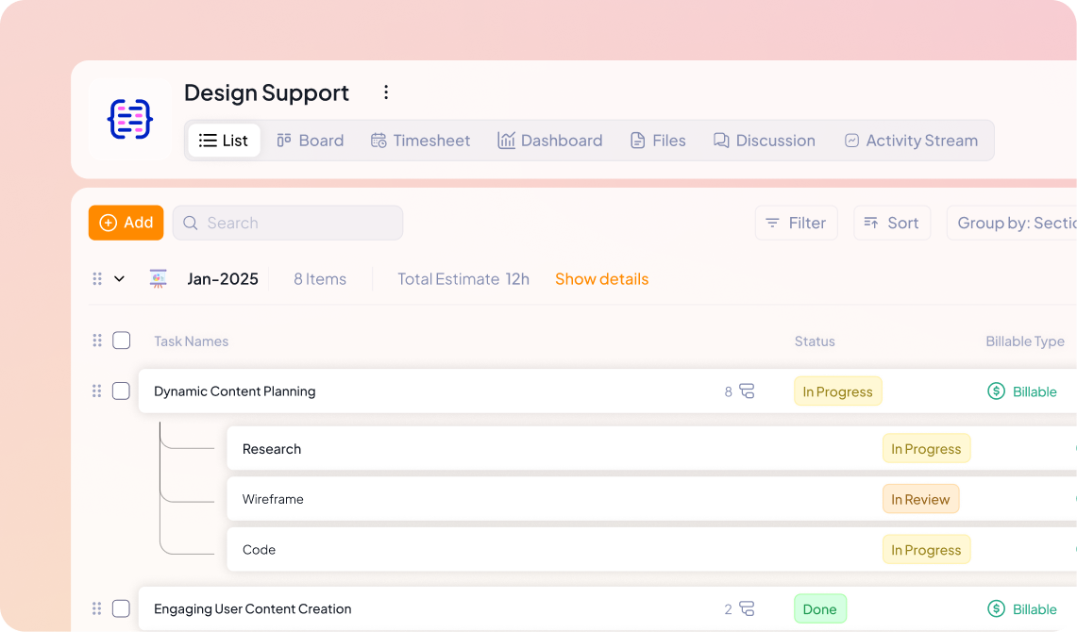Open the Timesheet tab
The image size is (1077, 632).
420,141
